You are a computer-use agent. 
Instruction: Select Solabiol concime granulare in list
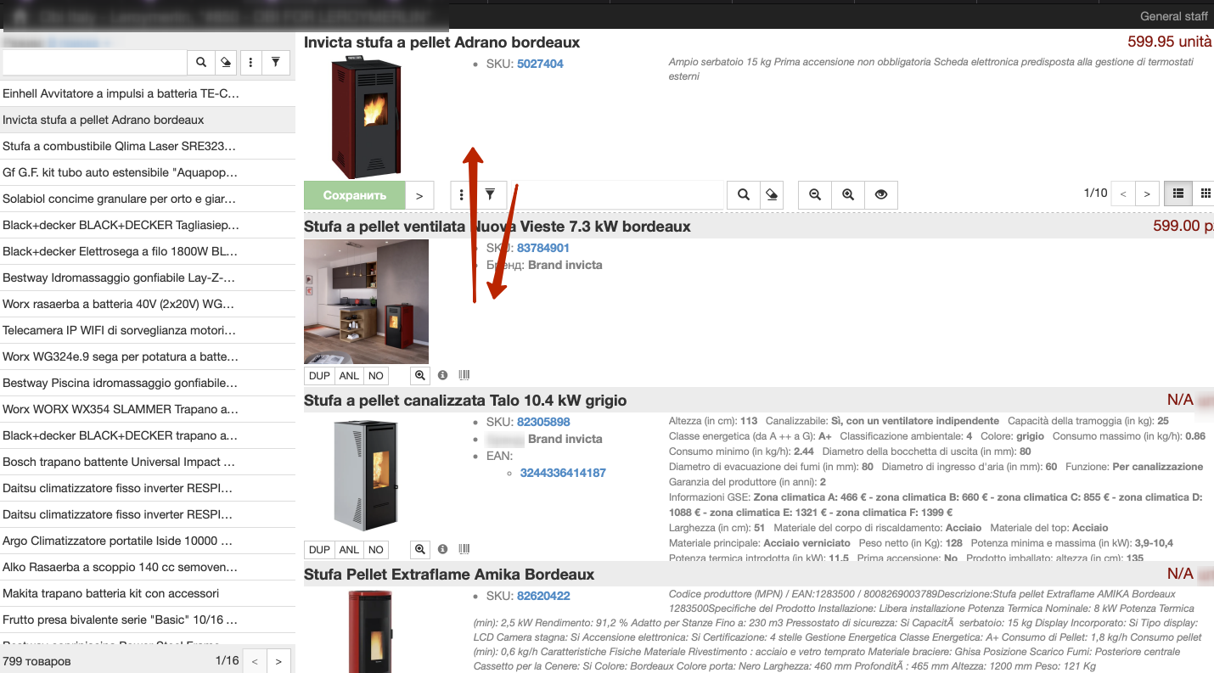coord(148,199)
